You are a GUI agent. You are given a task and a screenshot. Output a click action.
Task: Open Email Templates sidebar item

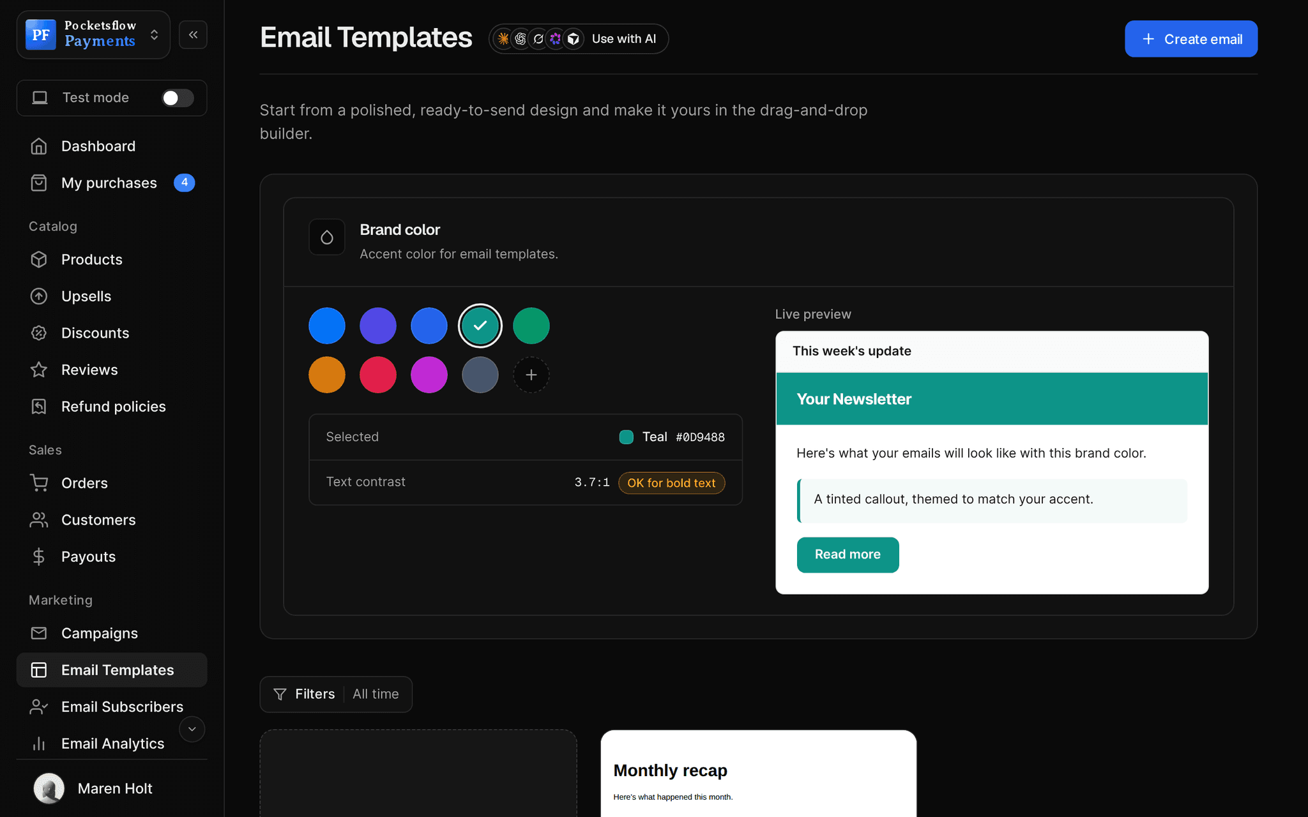tap(112, 670)
